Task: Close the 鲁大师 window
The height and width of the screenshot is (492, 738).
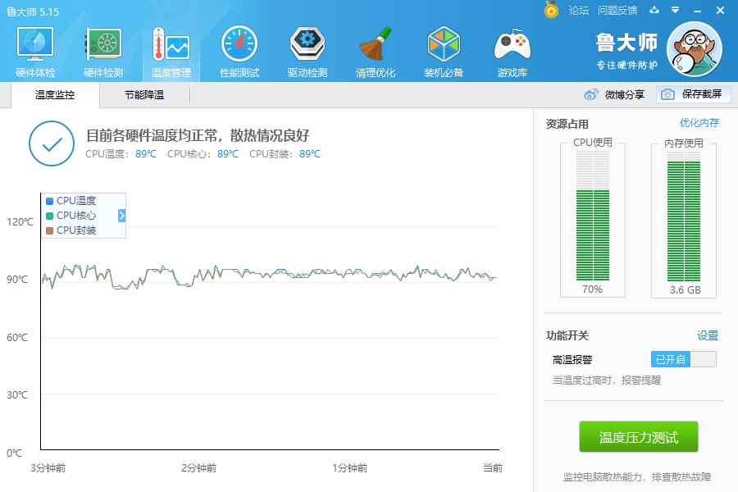Action: click(x=720, y=11)
